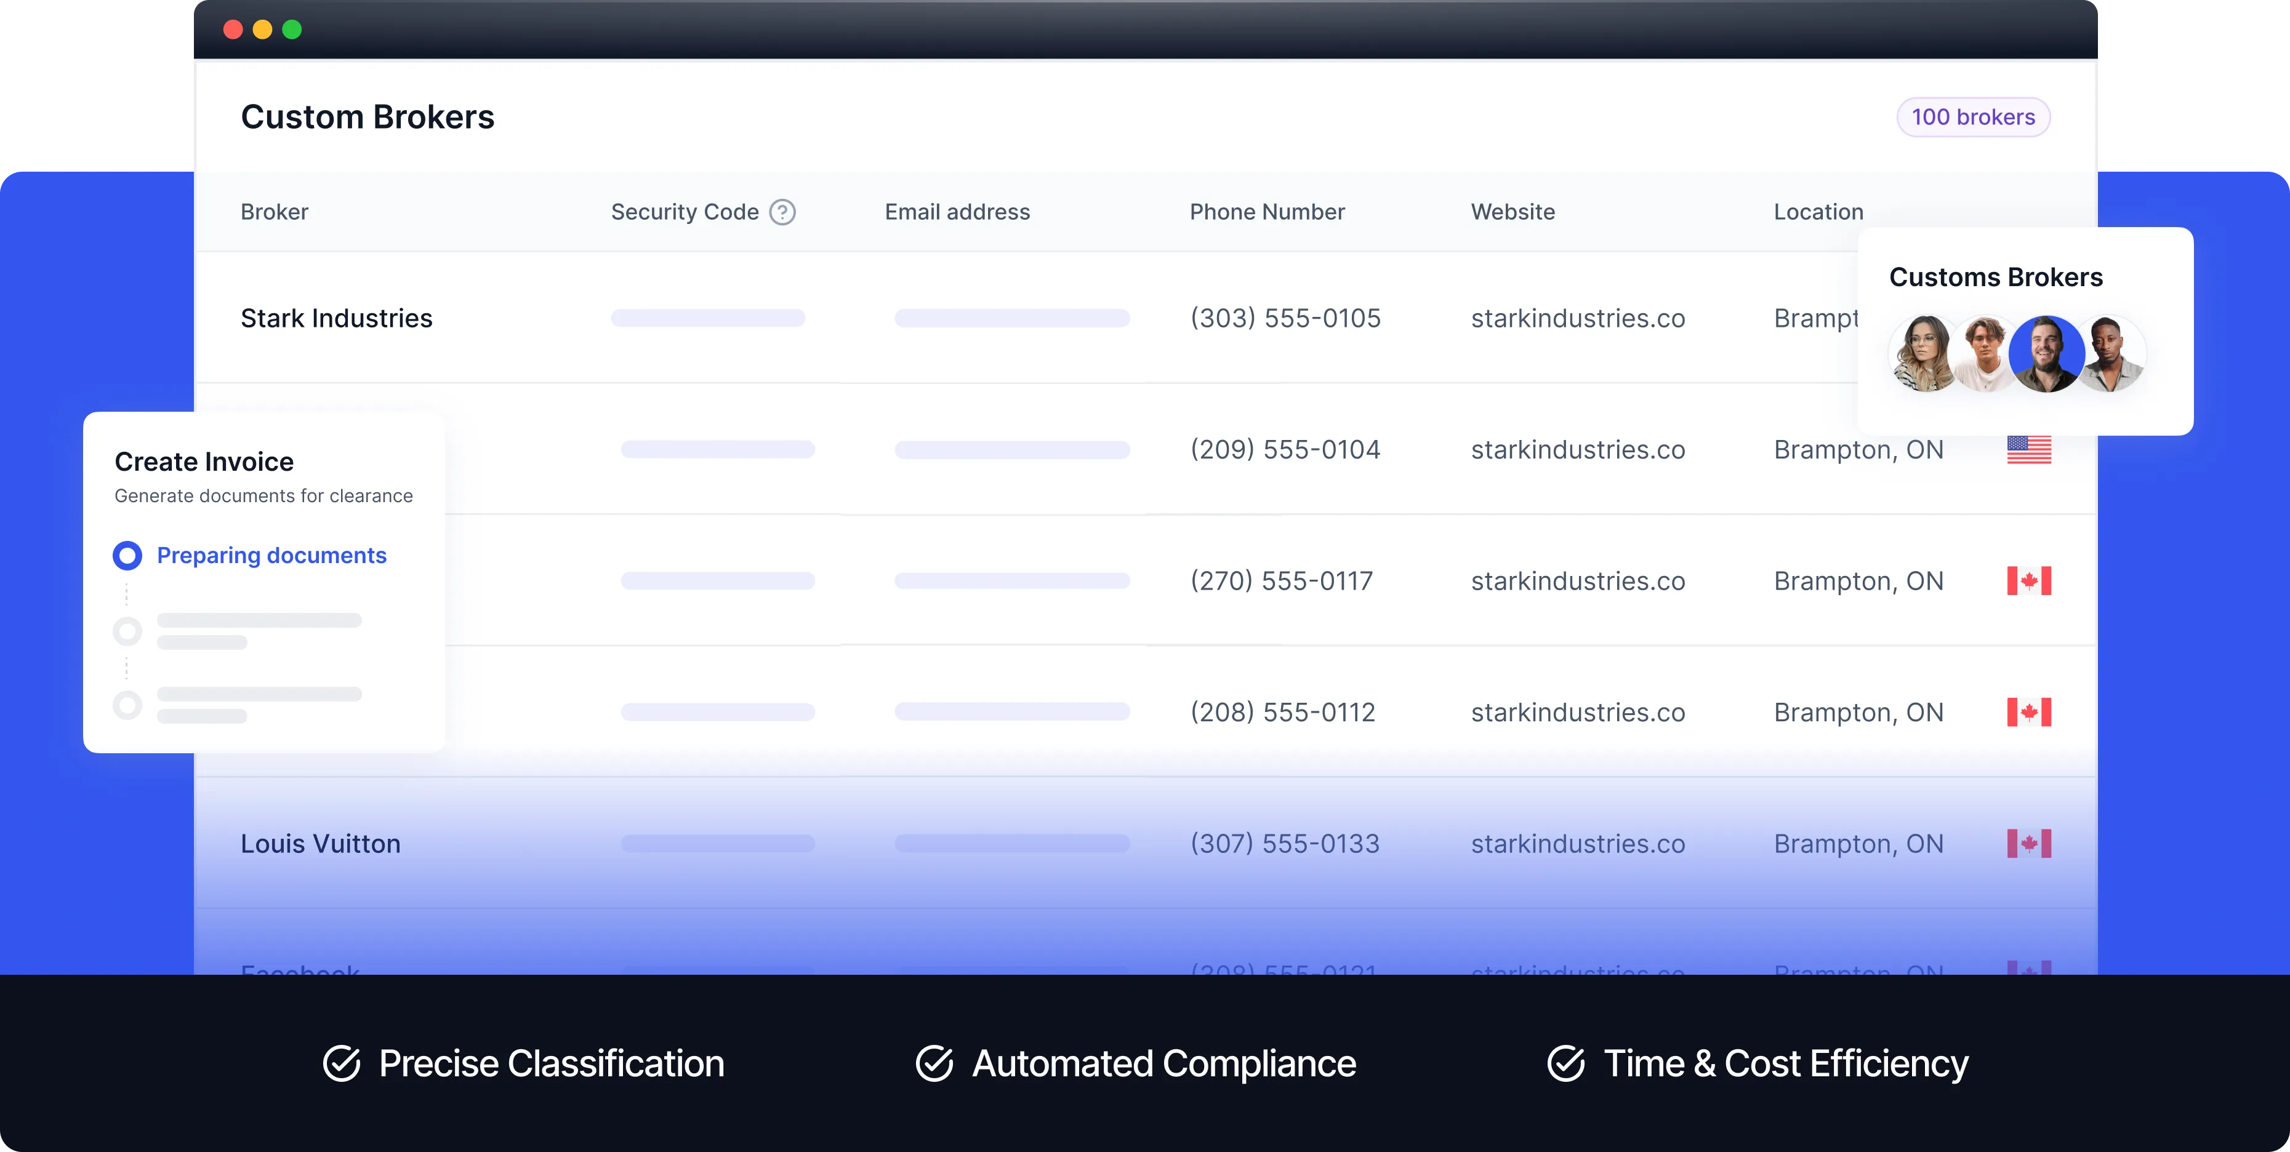This screenshot has width=2290, height=1152.
Task: Click the checkmark icon beside Precise Classification
Action: 342,1063
